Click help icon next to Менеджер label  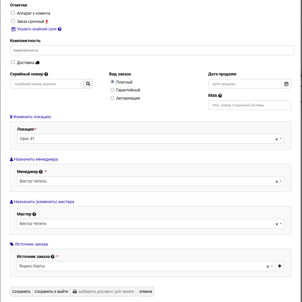point(41,172)
